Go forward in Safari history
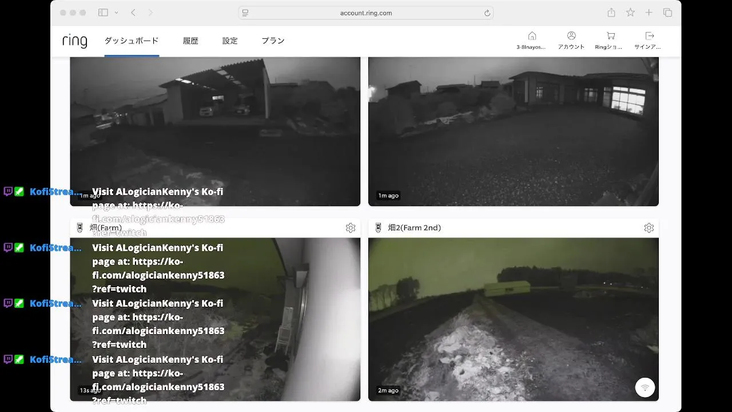 (151, 13)
